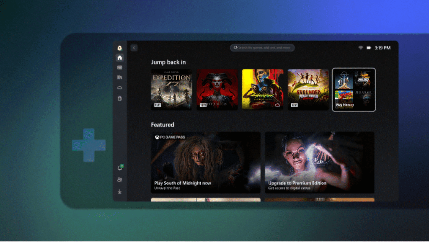Click the search for games field
Image resolution: width=429 pixels, height=242 pixels.
(x=262, y=48)
